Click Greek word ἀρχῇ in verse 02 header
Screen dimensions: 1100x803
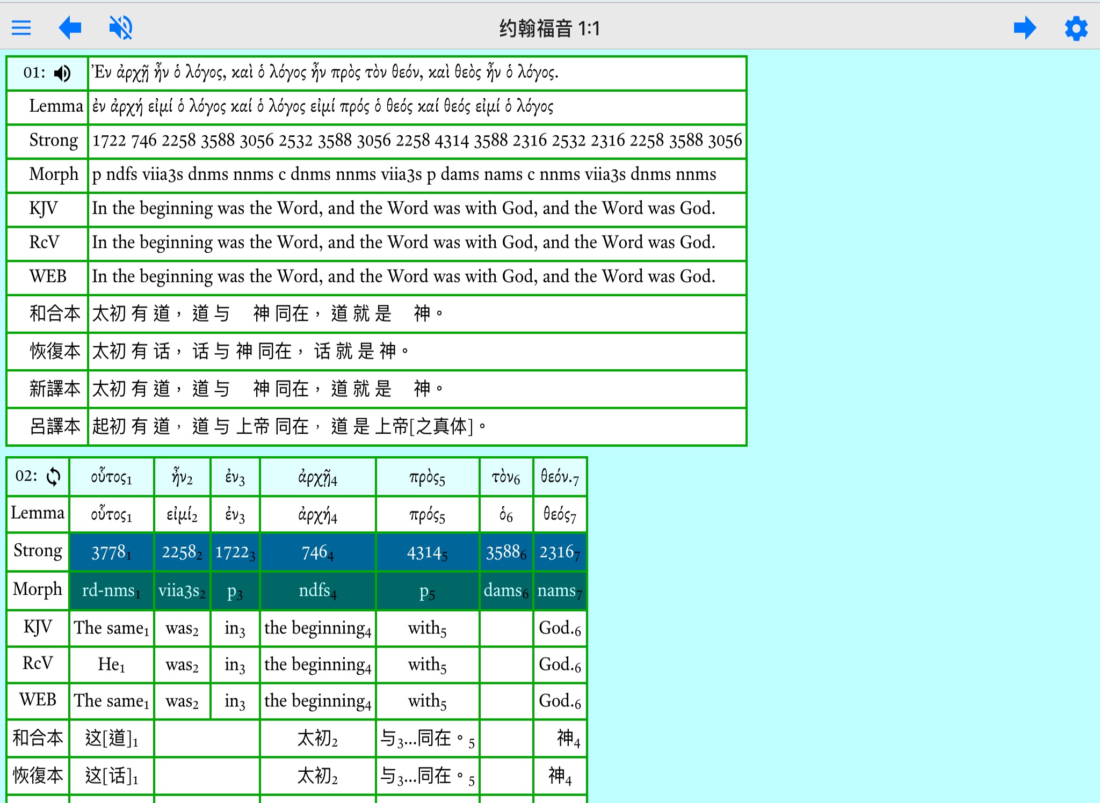click(317, 477)
